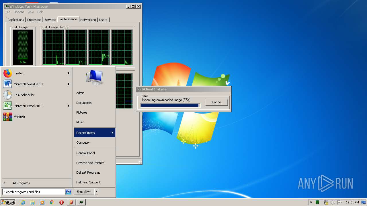
Task: Click the Task Manager title bar icon
Action: pos(7,6)
